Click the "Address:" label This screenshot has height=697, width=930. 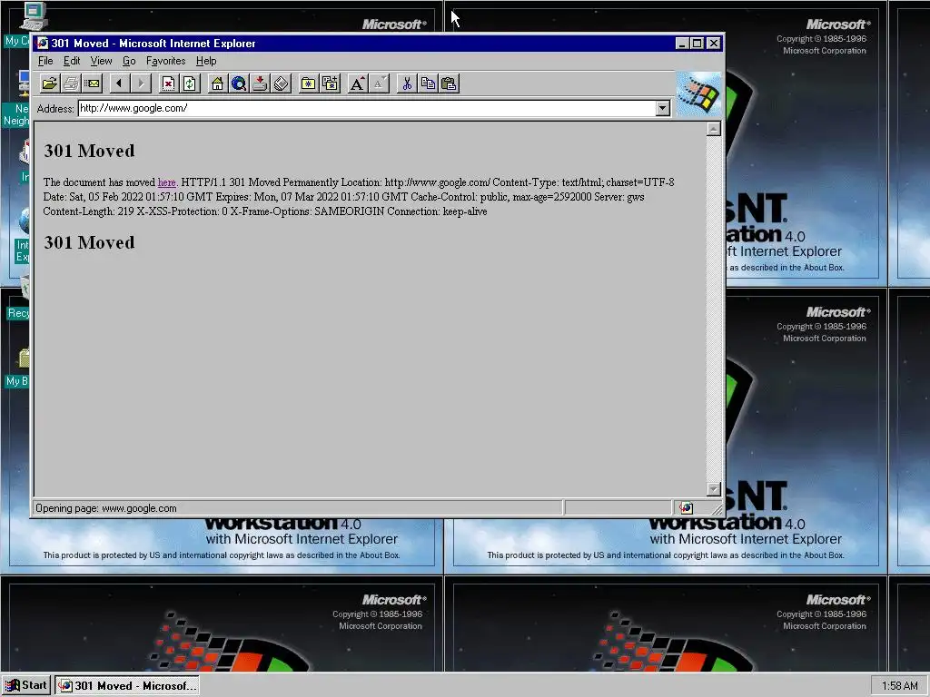tap(55, 109)
